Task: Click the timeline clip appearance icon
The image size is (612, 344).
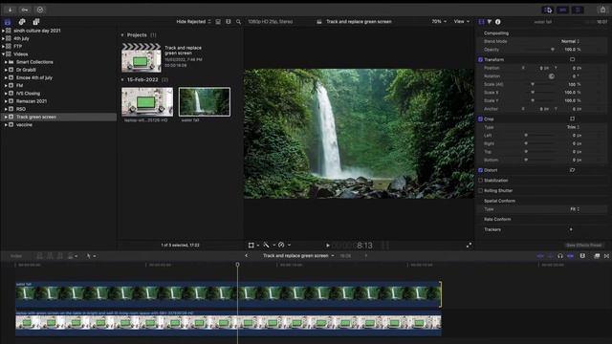Action: pyautogui.click(x=582, y=256)
